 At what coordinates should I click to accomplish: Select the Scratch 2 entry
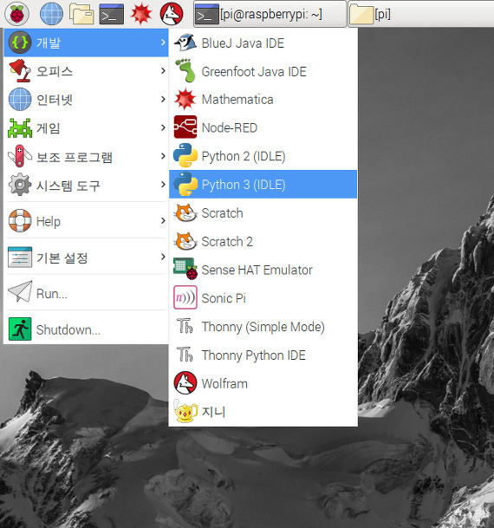(x=263, y=241)
